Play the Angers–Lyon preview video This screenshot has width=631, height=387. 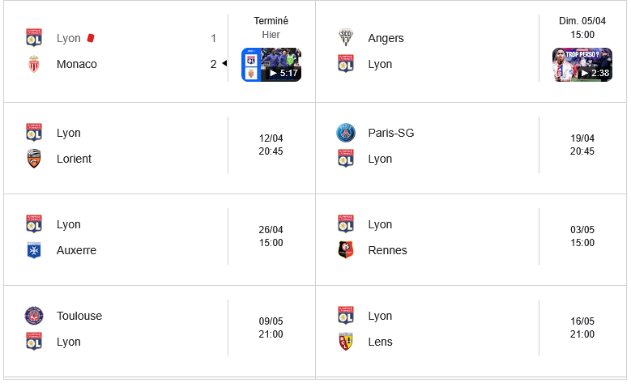tap(582, 65)
